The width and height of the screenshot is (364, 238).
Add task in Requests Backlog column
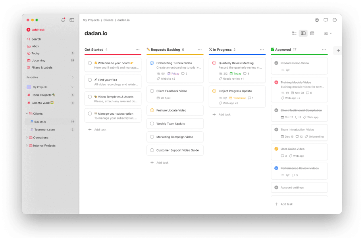[x=160, y=163]
